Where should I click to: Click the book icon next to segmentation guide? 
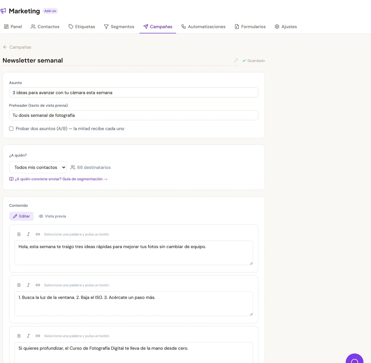tap(11, 179)
